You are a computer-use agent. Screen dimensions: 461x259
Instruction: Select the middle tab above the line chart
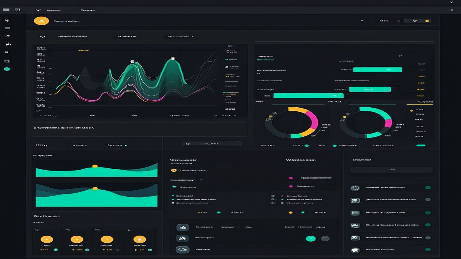click(128, 37)
